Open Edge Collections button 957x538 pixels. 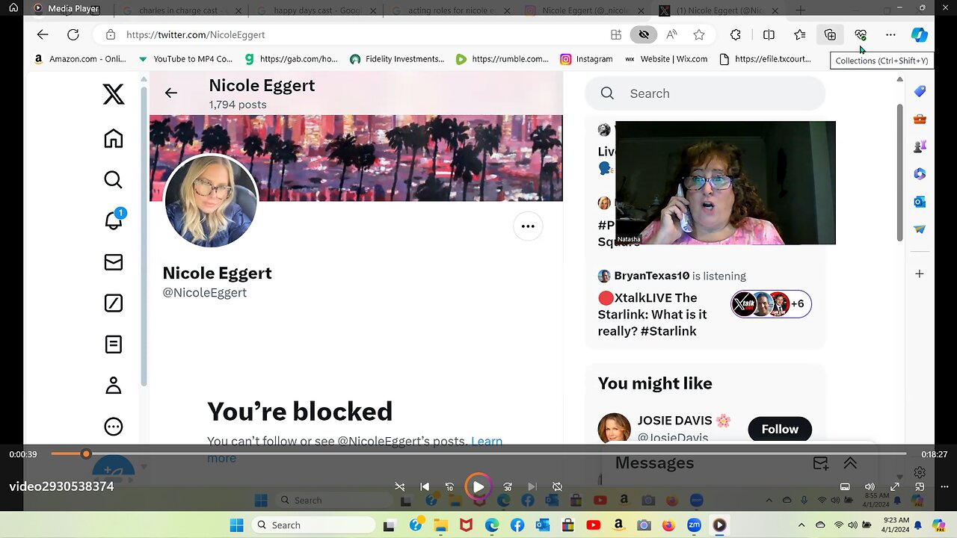[830, 34]
